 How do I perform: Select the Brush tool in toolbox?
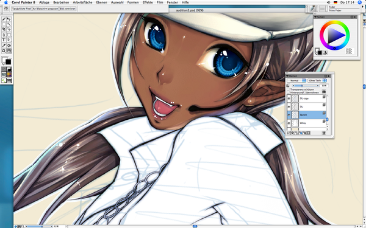(4, 19)
